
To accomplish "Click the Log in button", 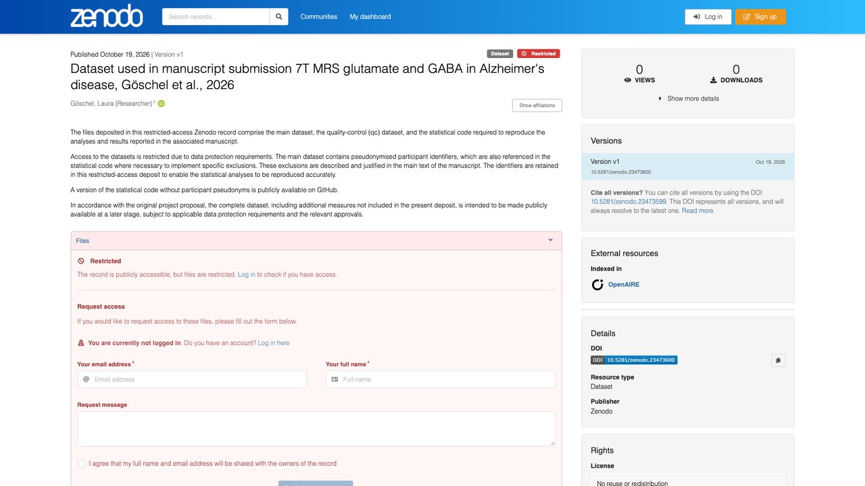I will pyautogui.click(x=708, y=17).
